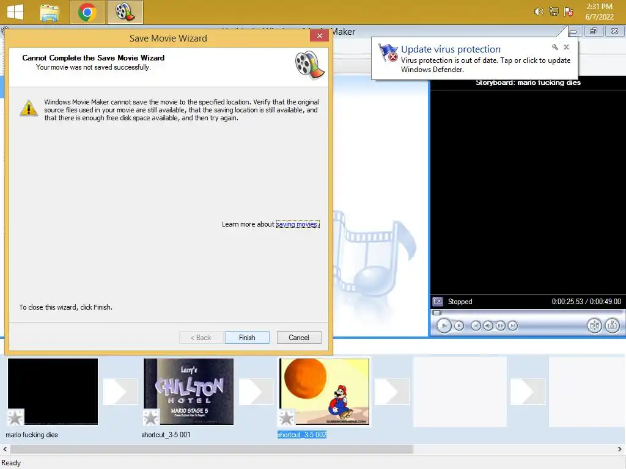Click the Movie Maker taskbar icon
The width and height of the screenshot is (626, 469).
pyautogui.click(x=125, y=12)
